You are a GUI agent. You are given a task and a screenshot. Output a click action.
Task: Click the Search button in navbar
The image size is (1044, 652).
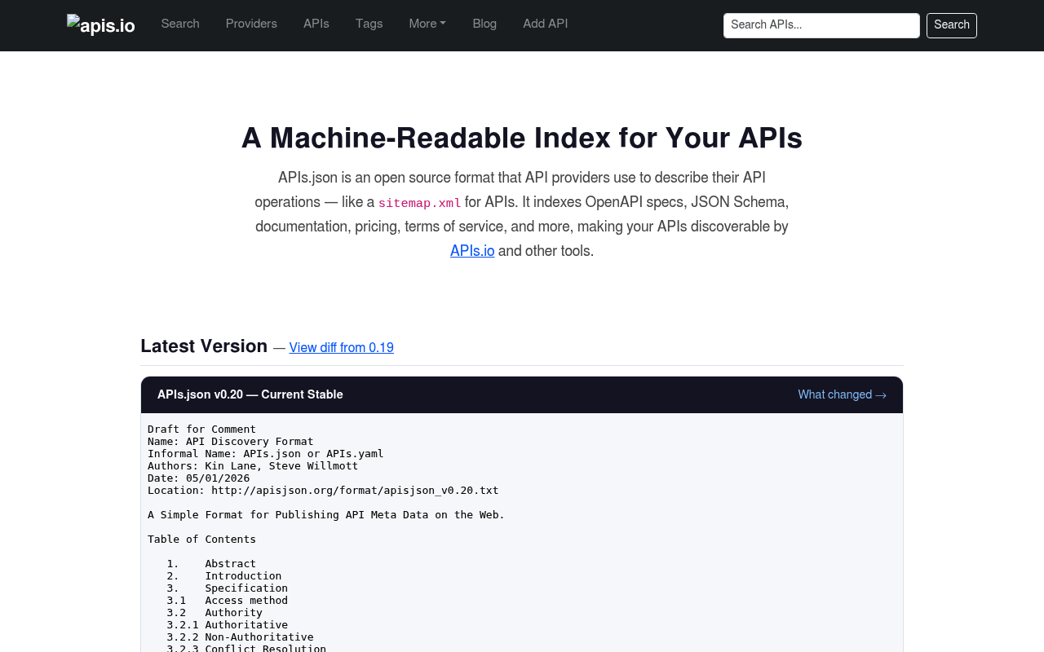952,25
